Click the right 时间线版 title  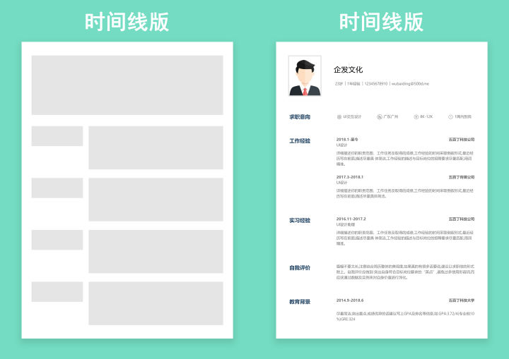click(x=382, y=22)
